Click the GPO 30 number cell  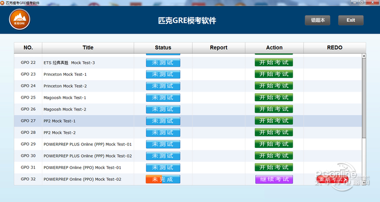click(x=28, y=155)
